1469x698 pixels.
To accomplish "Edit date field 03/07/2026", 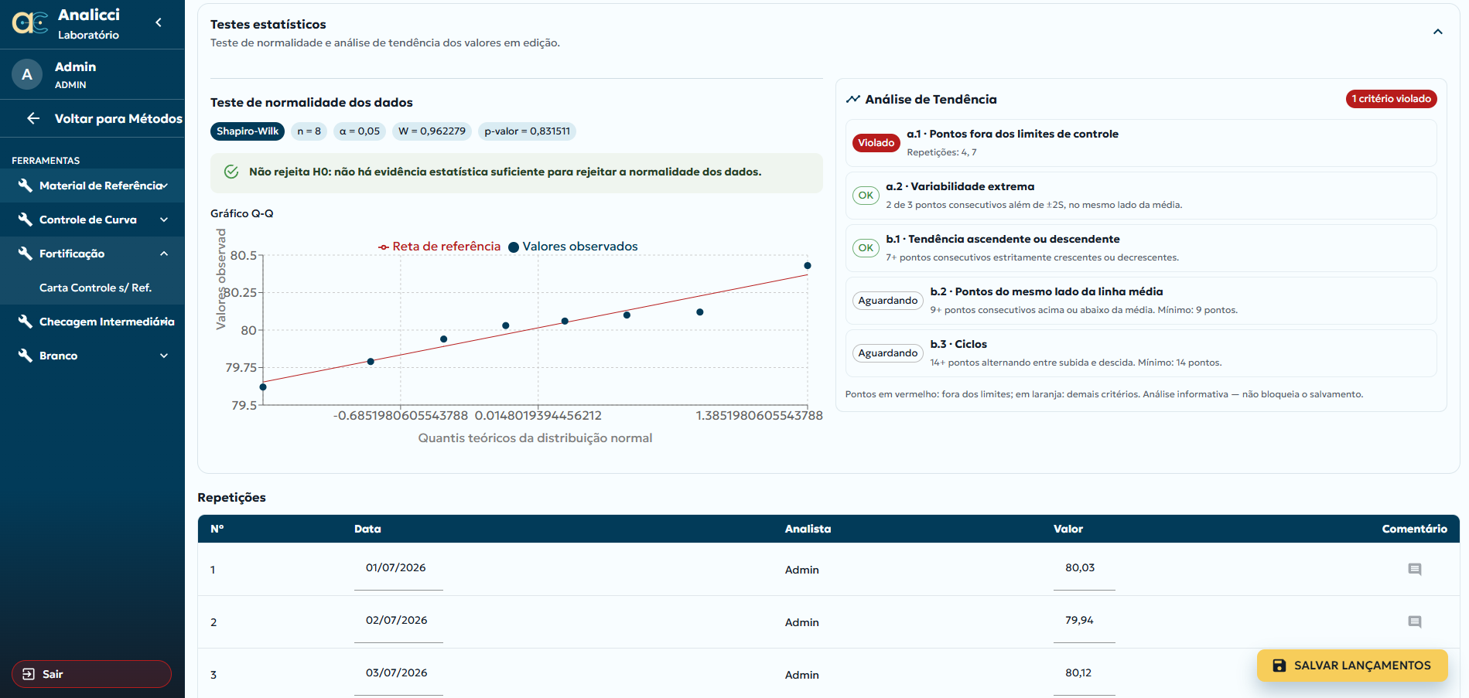I will 398,673.
